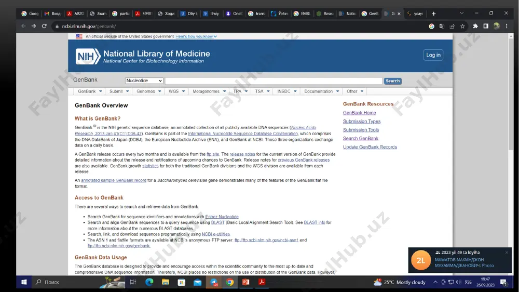
Task: Open Chrome three-dot menu
Action: tap(507, 26)
